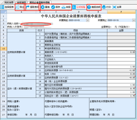
Task: Click the 保存 checkmark icon
Action: tap(53, 7)
